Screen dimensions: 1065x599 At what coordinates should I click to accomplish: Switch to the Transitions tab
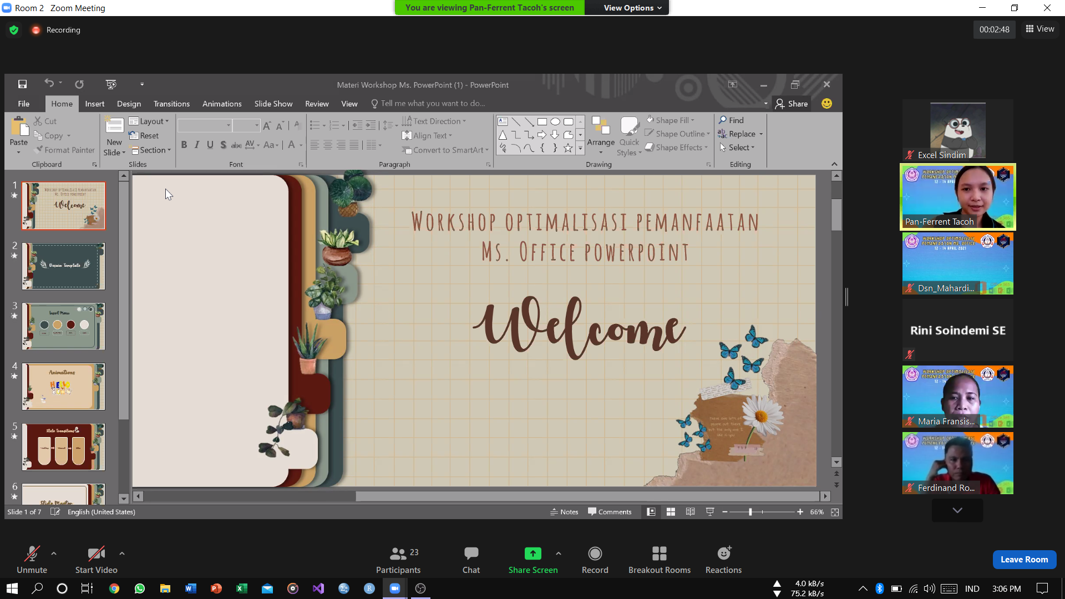(x=171, y=104)
